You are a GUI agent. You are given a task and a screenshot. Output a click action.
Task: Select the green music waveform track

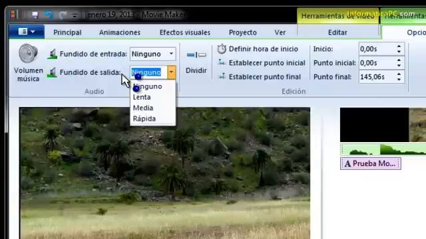pyautogui.click(x=383, y=149)
